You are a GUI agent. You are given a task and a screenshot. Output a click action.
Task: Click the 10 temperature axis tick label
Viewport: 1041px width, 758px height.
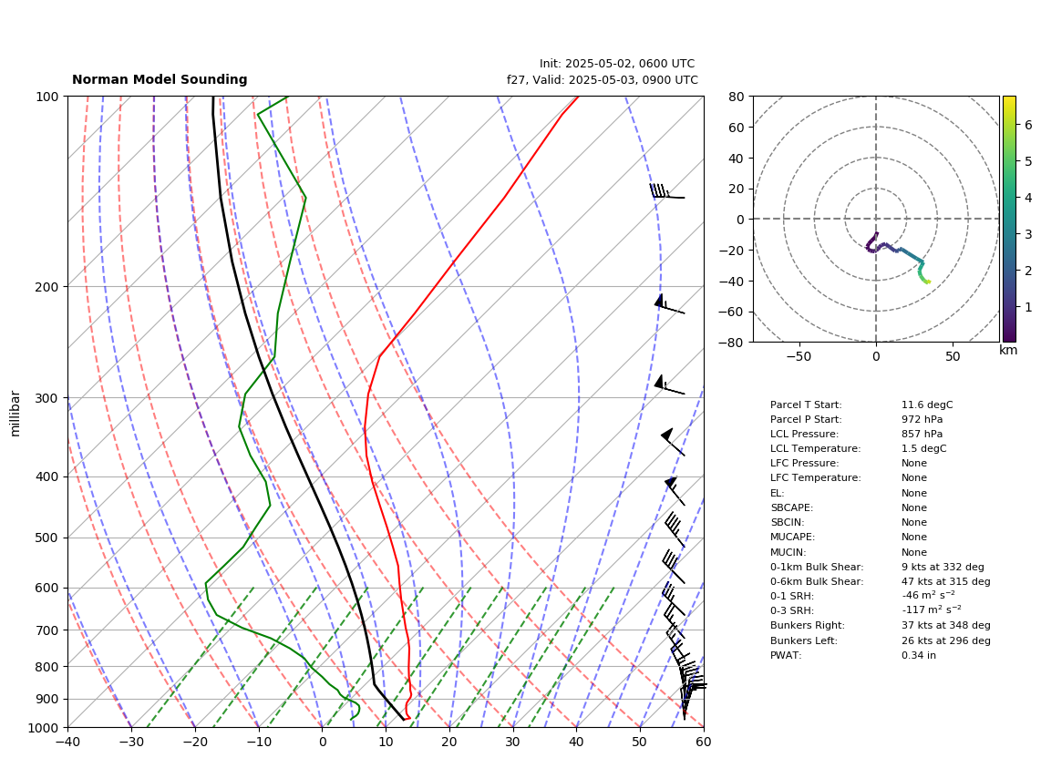pos(386,742)
